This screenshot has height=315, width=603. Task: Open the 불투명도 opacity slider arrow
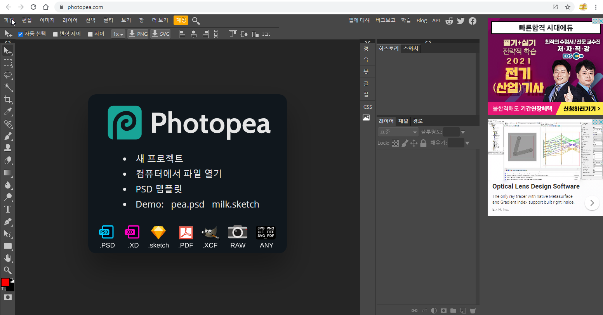[x=463, y=132]
